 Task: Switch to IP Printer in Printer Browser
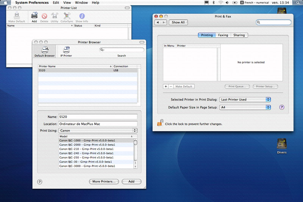(66, 51)
